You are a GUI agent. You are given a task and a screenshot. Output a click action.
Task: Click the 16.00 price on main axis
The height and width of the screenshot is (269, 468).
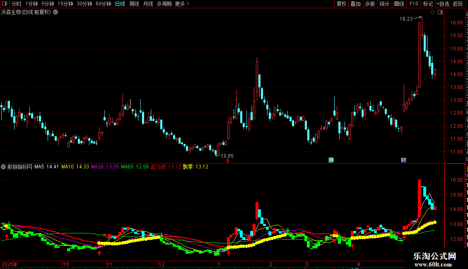point(457,23)
